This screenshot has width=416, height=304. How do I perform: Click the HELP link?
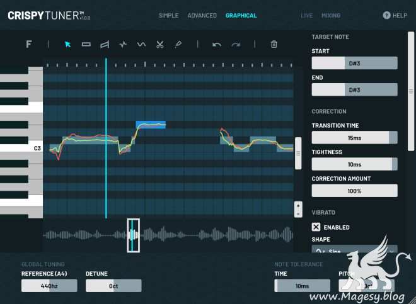click(x=400, y=16)
